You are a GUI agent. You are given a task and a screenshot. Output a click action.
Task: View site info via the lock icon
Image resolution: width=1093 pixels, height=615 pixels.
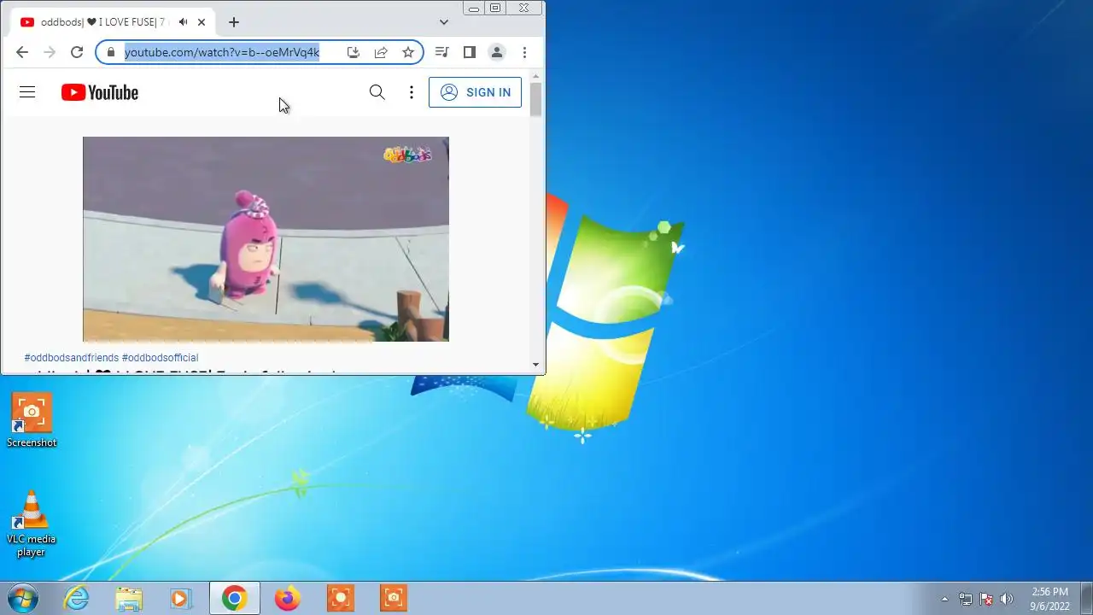point(110,52)
